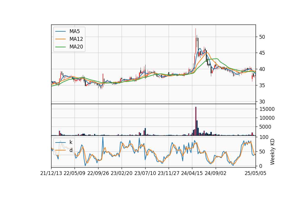This screenshot has width=284, height=204.
Task: Click the orange MA12 legend line sample
Action: click(60, 39)
